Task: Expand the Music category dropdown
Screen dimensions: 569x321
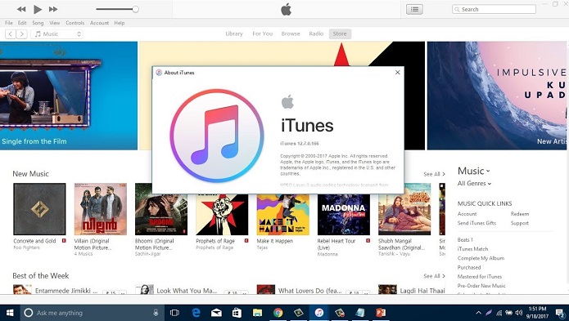Action: click(x=473, y=171)
